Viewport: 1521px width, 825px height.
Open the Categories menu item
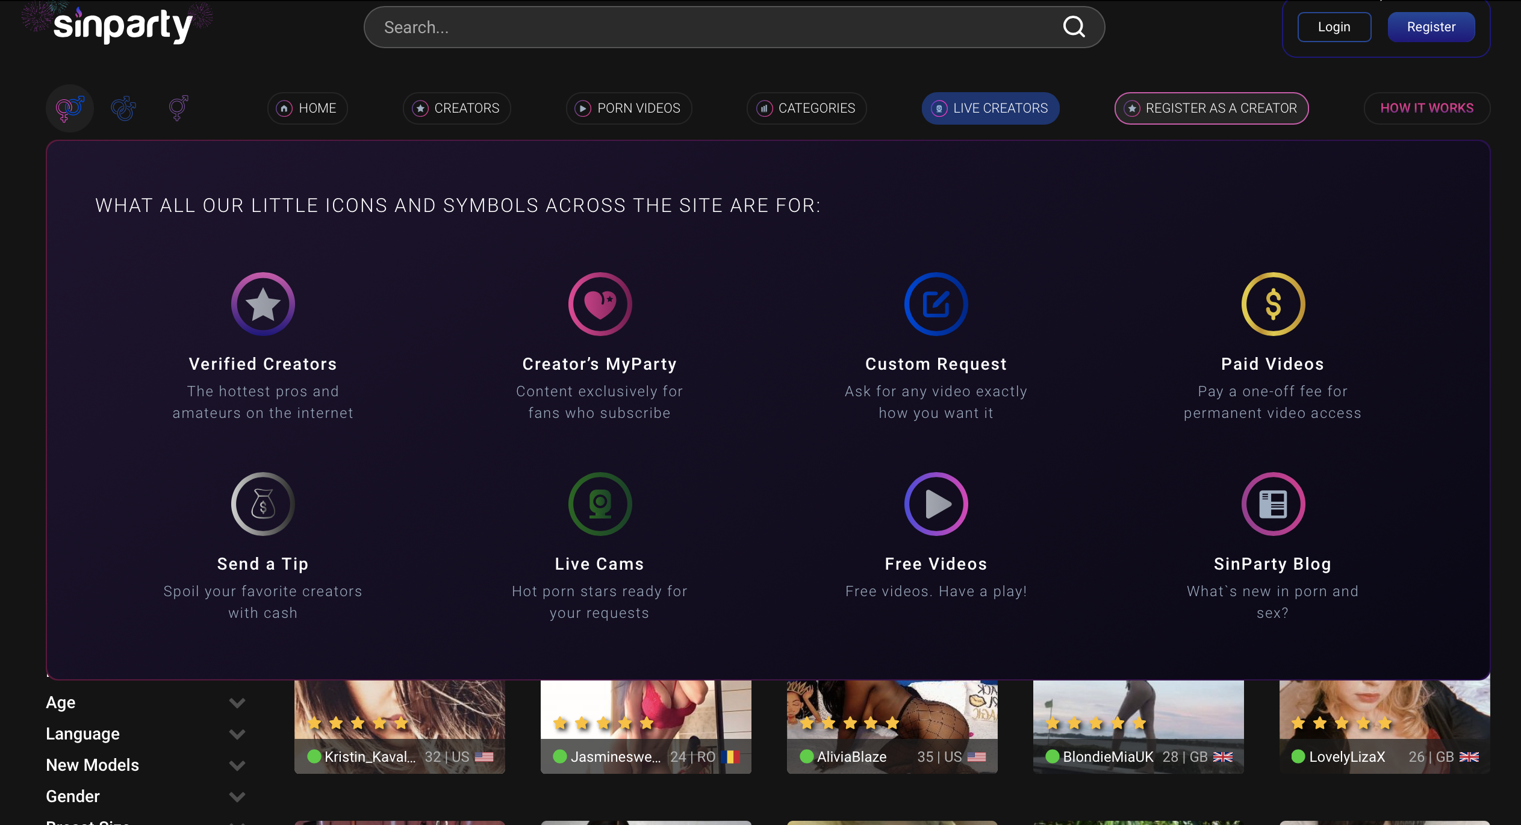click(806, 108)
